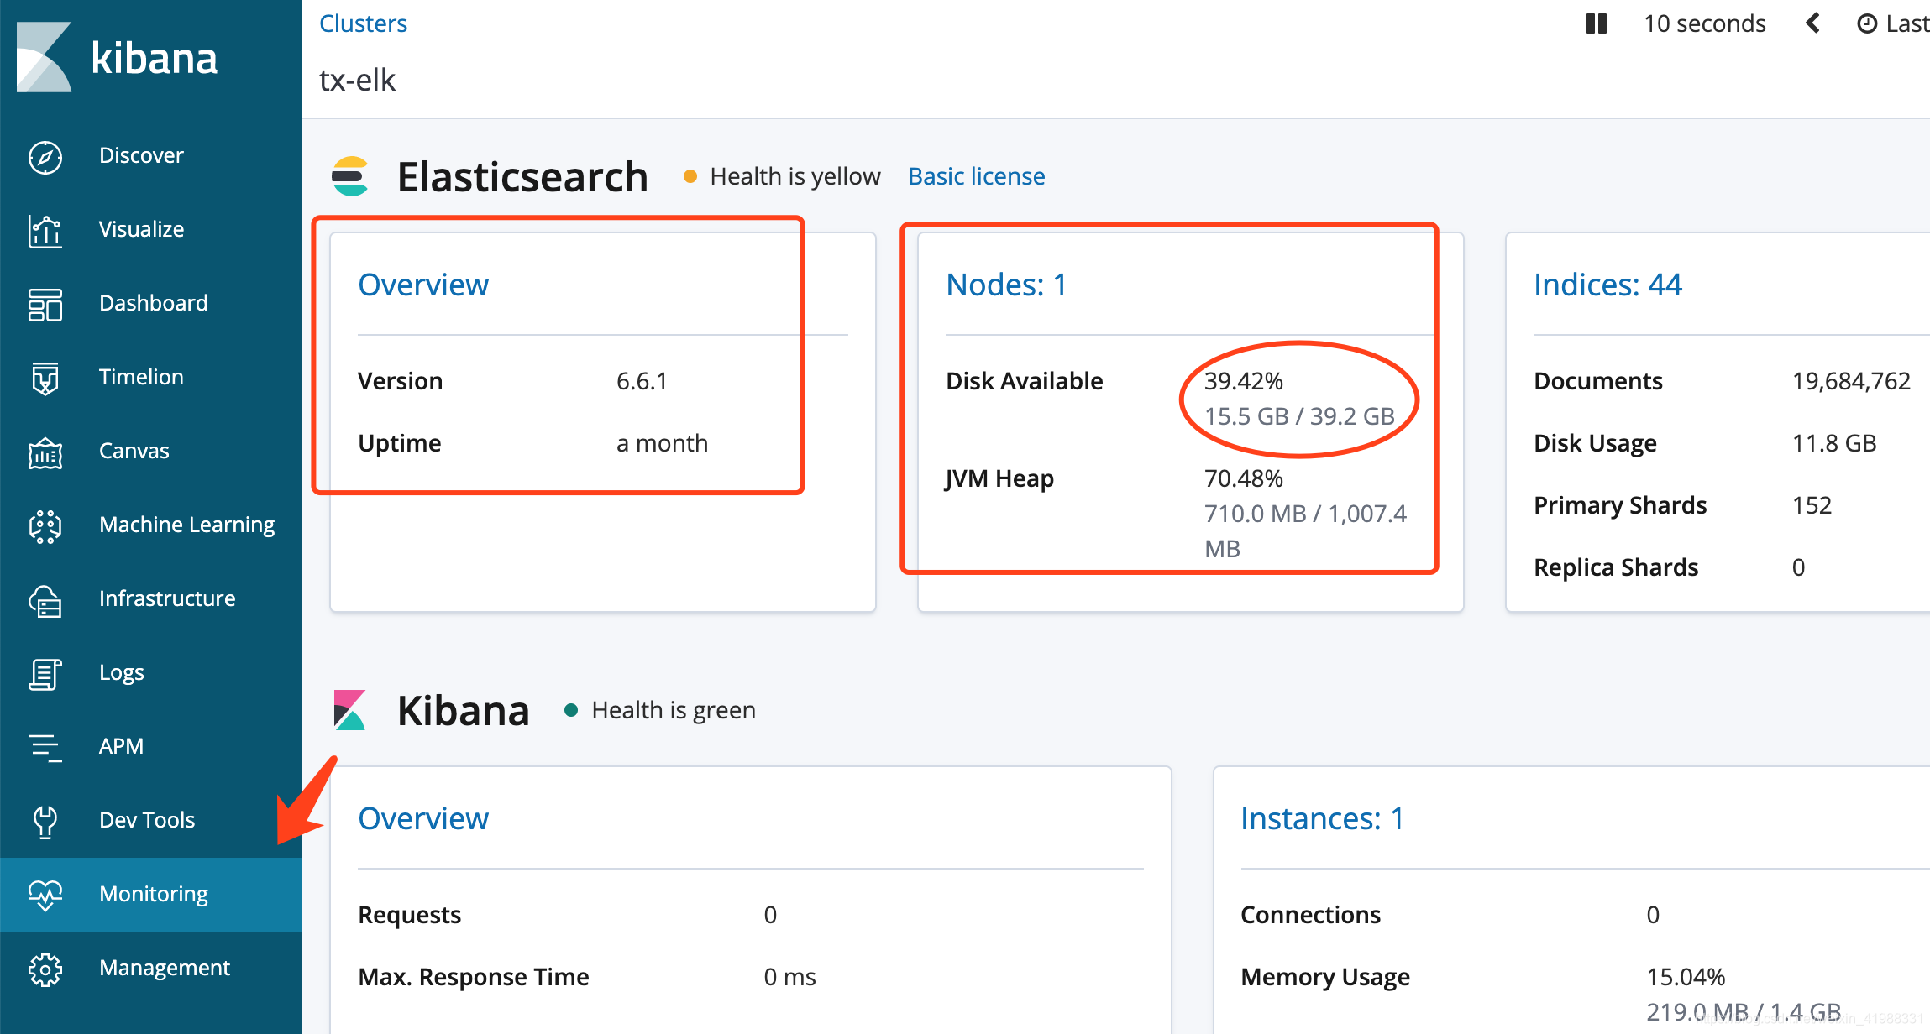Go to Logs in sidebar
This screenshot has width=1930, height=1034.
(122, 672)
